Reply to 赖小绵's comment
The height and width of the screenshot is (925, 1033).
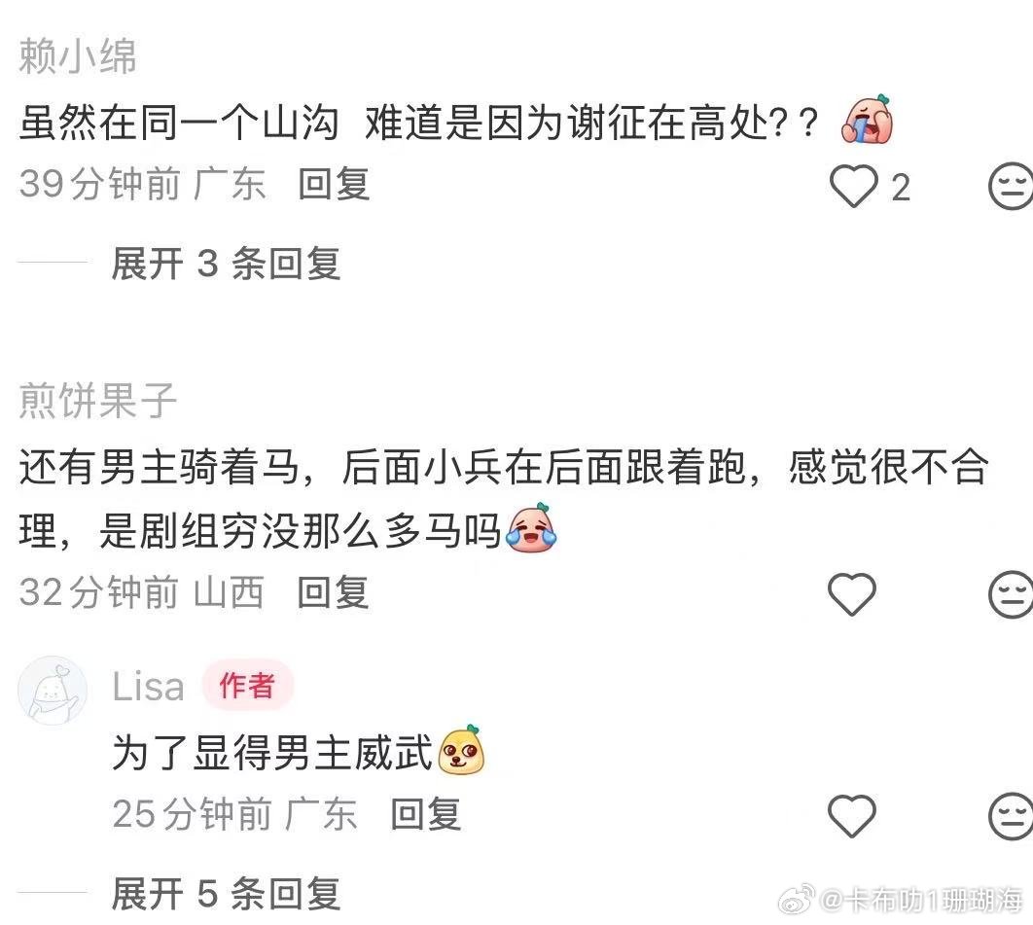[x=334, y=183]
